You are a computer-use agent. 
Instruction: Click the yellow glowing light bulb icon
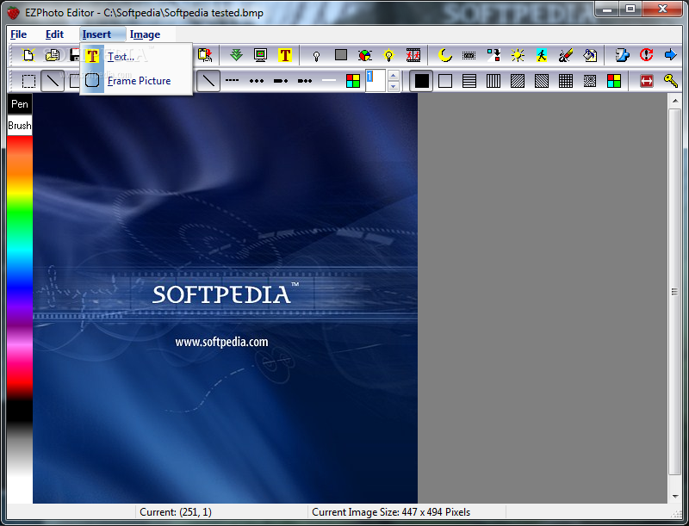pos(389,55)
